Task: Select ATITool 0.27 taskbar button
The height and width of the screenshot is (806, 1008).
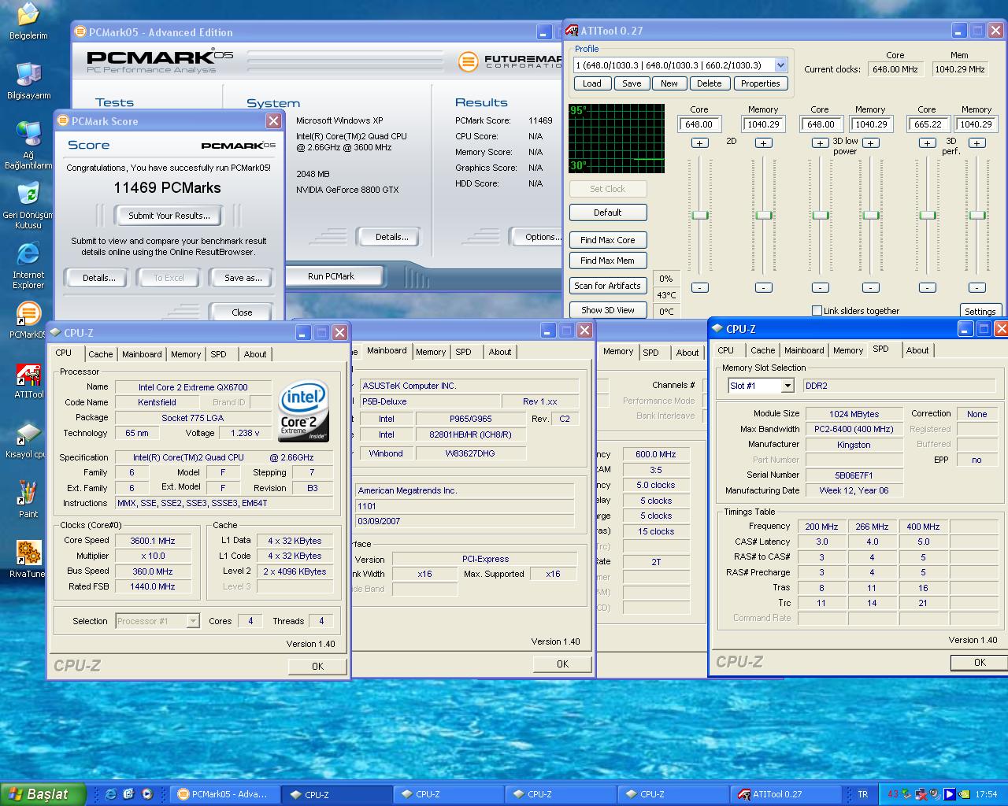Action: [x=784, y=794]
